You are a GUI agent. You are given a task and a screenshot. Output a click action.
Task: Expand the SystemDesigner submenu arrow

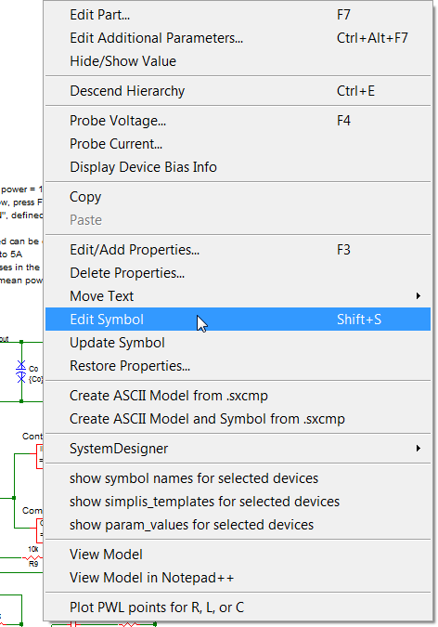point(418,449)
